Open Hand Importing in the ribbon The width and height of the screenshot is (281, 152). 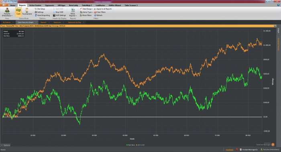click(42, 15)
